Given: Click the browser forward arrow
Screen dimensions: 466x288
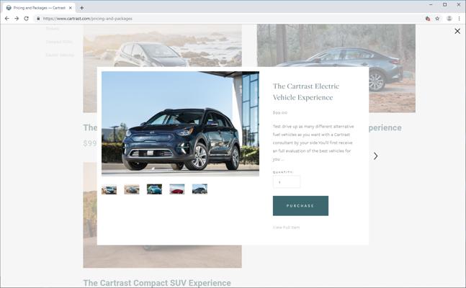Looking at the screenshot, I should 17,19.
